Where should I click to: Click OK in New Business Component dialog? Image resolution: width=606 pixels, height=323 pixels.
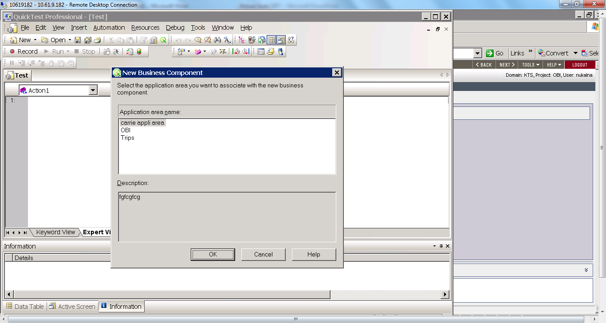click(212, 254)
